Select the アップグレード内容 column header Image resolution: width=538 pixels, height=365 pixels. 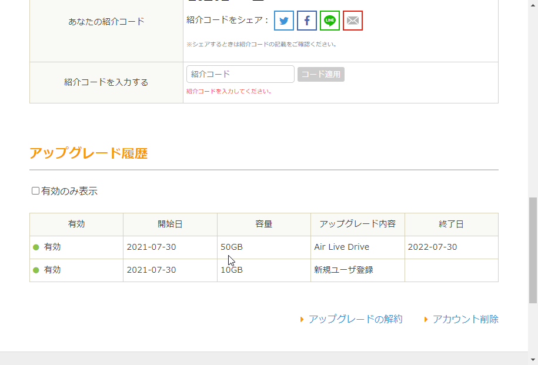click(357, 224)
